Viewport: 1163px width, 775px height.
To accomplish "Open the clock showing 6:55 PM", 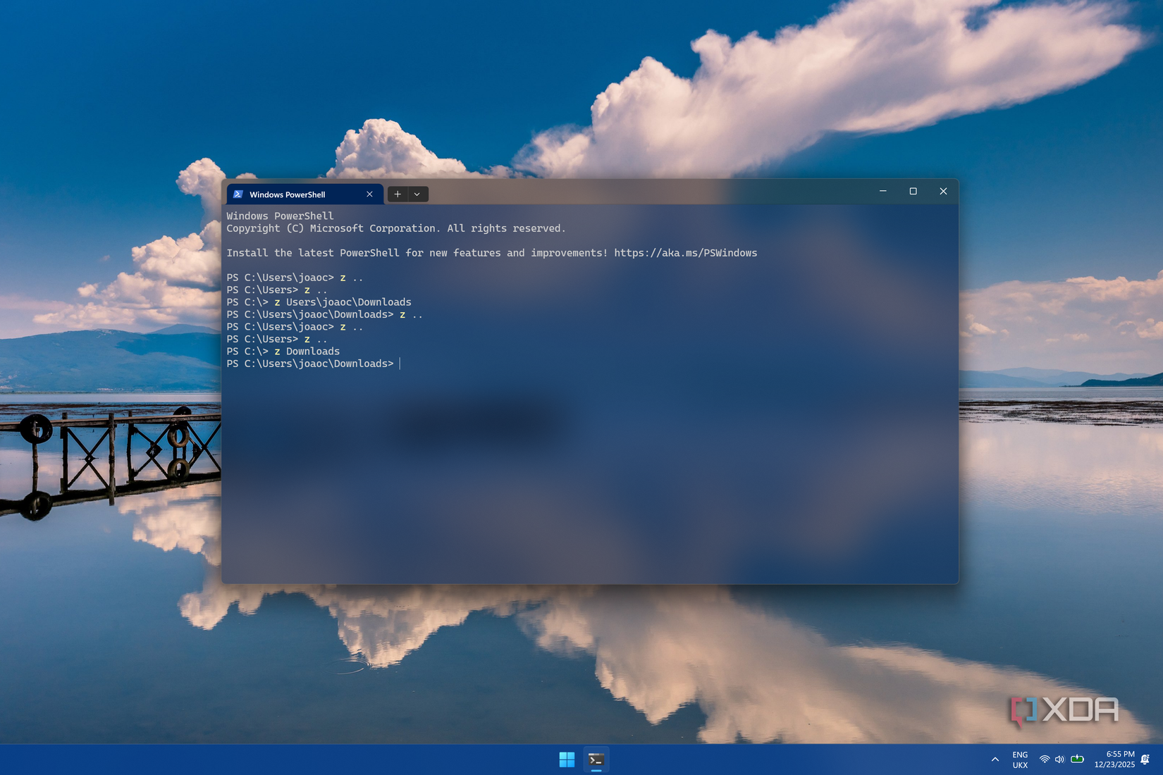I will (1114, 759).
